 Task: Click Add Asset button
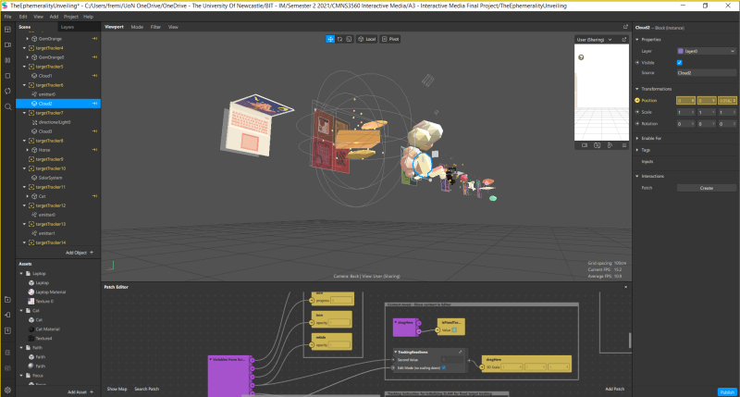point(80,391)
